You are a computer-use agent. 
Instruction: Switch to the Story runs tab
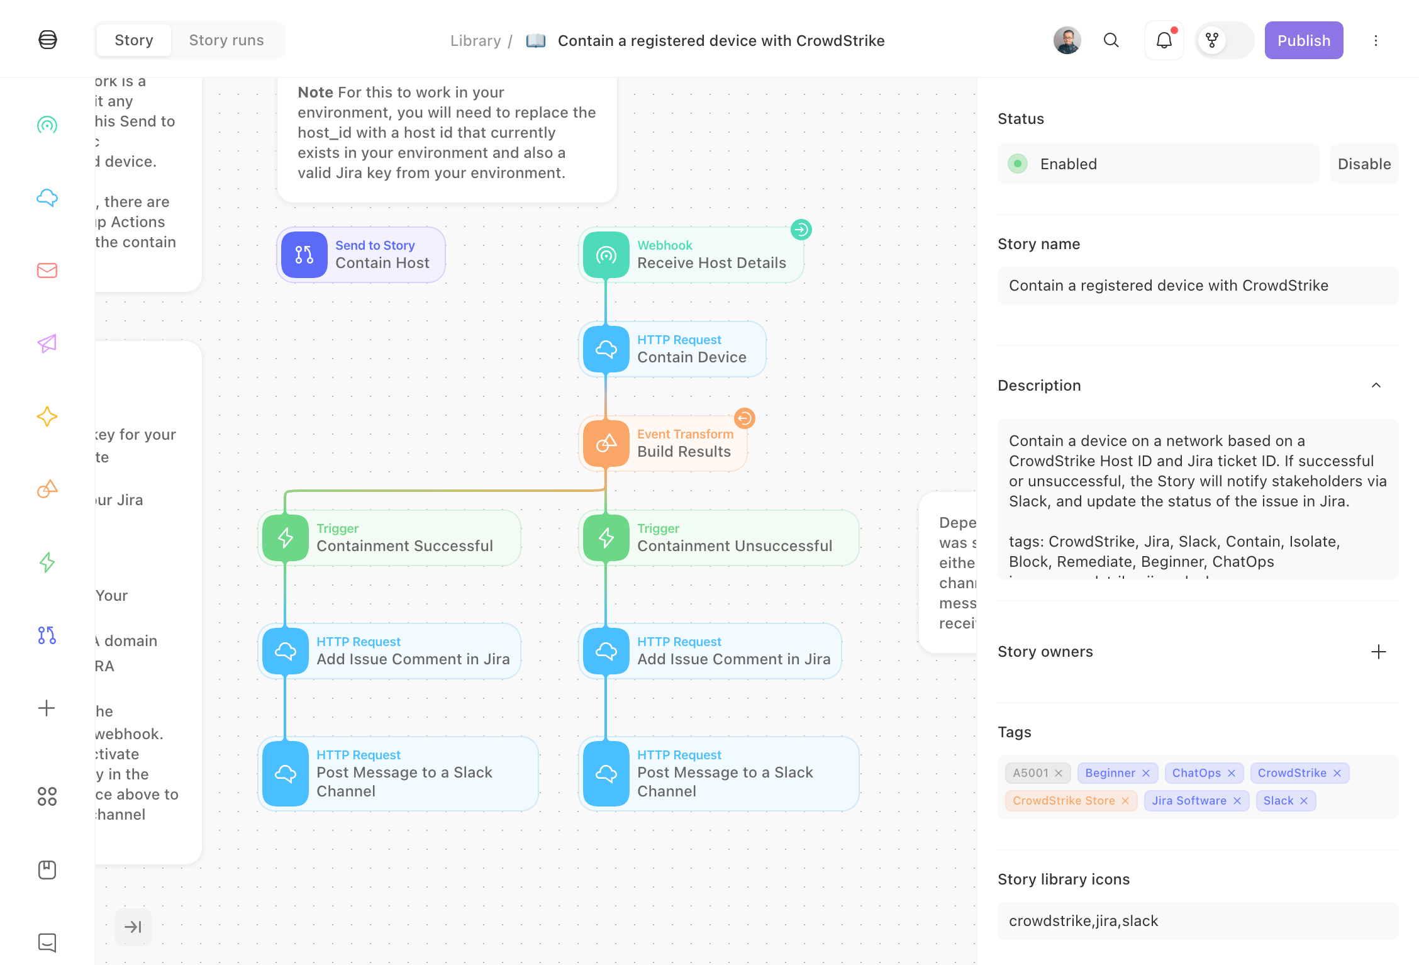click(226, 40)
